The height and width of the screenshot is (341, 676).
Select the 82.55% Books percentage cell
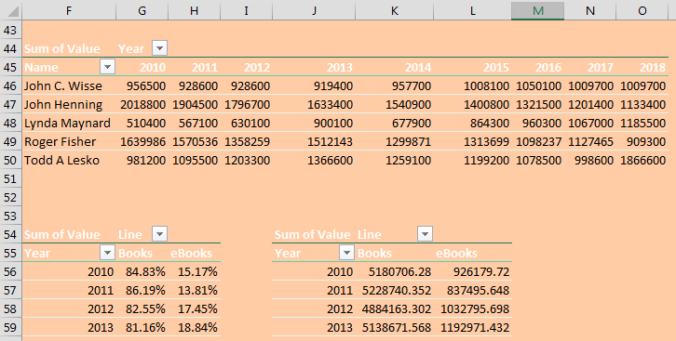click(142, 308)
